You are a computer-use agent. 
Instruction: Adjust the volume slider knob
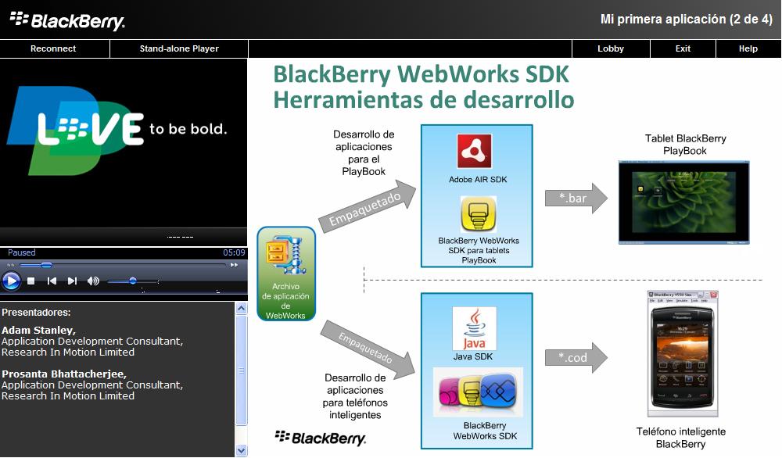coord(133,281)
